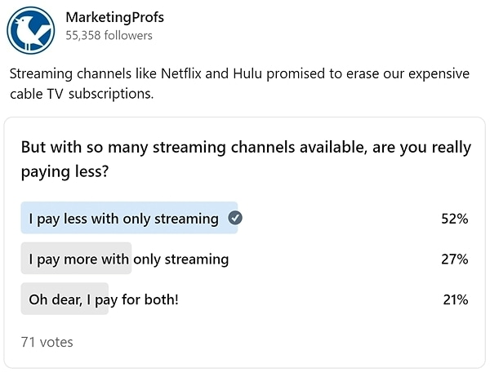Click the "cable TV subscriptions." text line
The height and width of the screenshot is (372, 490).
point(82,94)
